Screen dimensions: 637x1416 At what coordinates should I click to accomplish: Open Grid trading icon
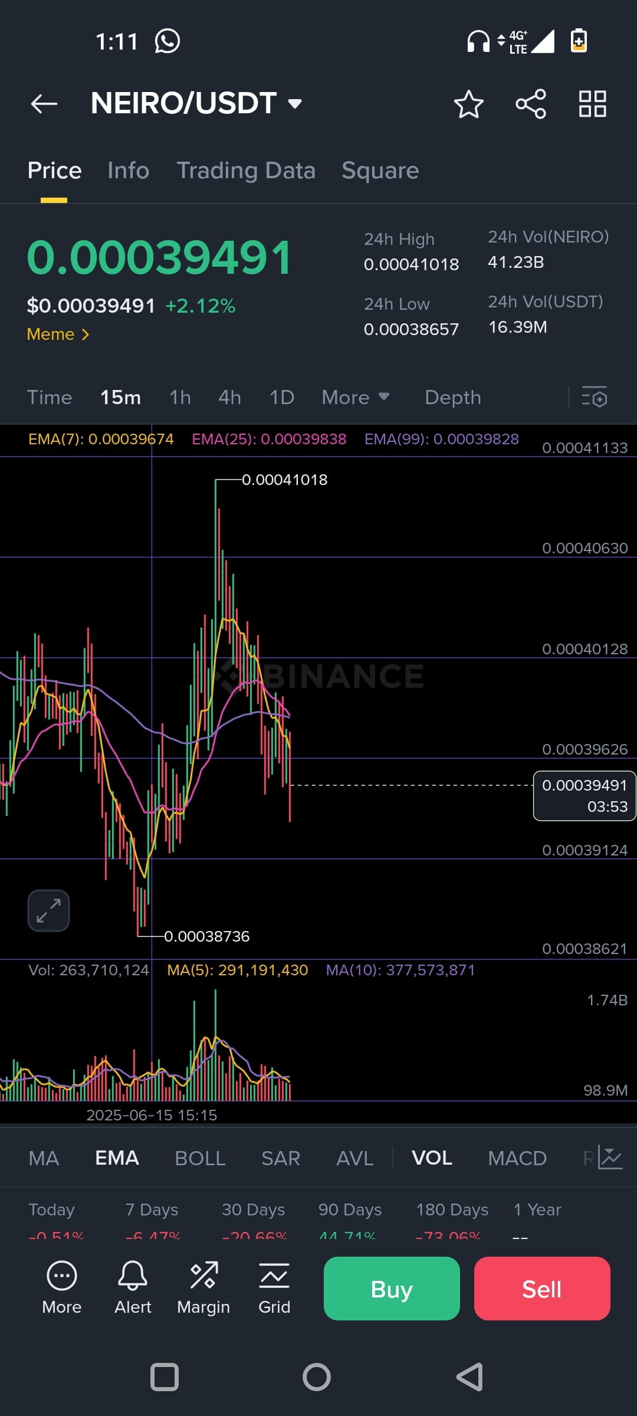click(274, 1288)
